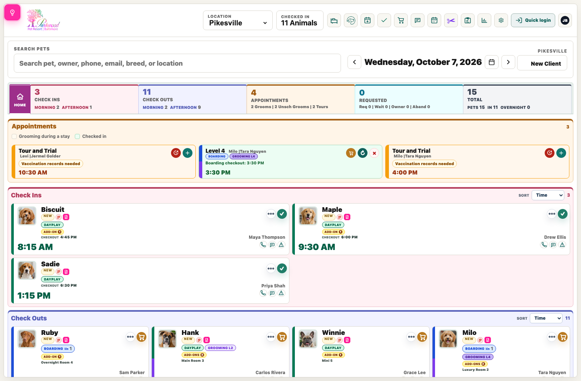The image size is (581, 381).
Task: Click the lightbulb icon at top left
Action: [x=12, y=13]
